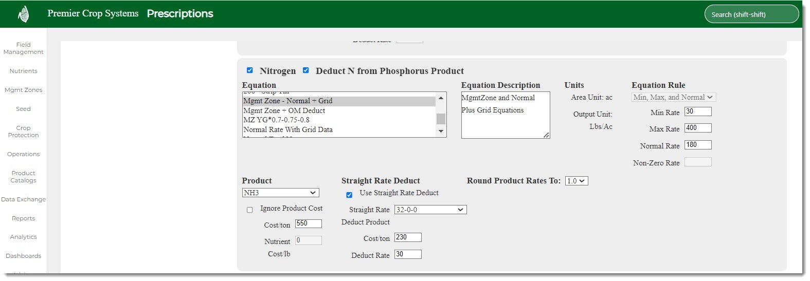The width and height of the screenshot is (810, 281).
Task: Click the Premier Crop Systems corn logo
Action: point(24,14)
